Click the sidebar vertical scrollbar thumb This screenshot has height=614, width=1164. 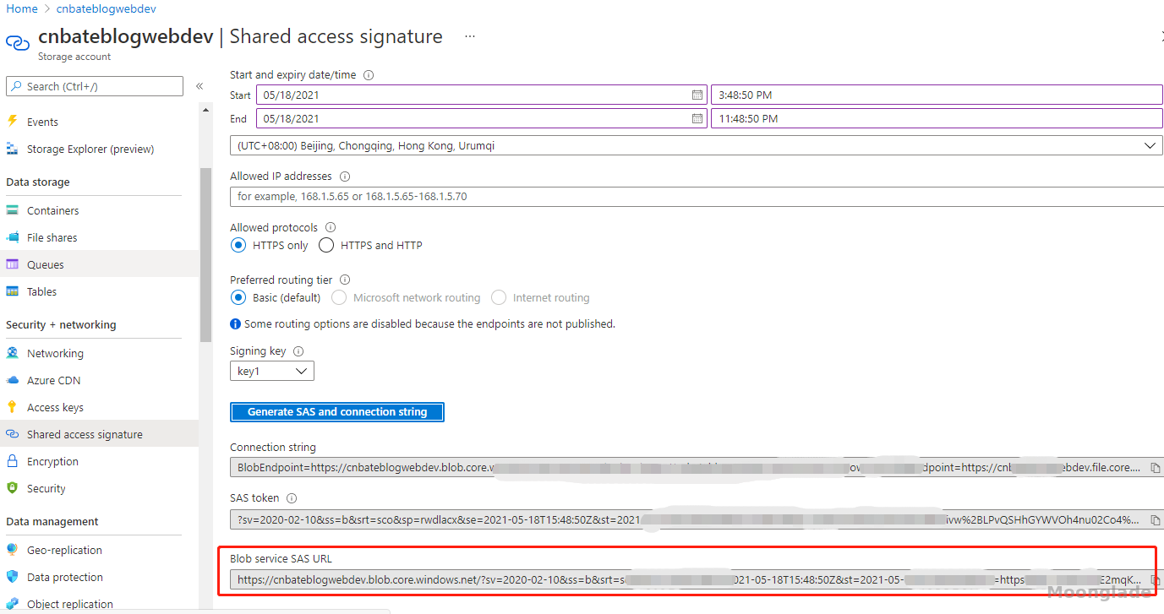click(205, 254)
